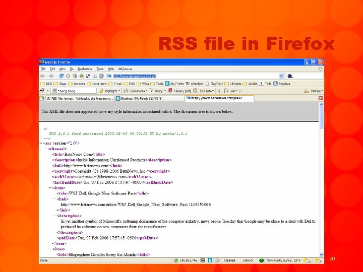Click the grey Stop loading icon
Screen dimensions: 363x272
point(68,76)
